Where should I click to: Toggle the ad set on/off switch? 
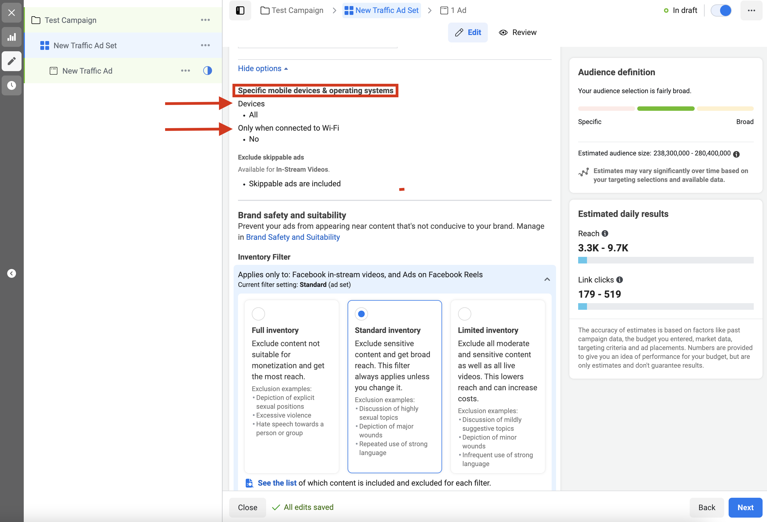[x=721, y=10]
